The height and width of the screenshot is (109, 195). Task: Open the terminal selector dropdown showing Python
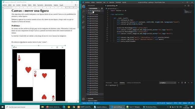point(168,83)
